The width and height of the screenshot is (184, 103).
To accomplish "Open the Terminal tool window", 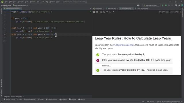I will 73,99.
